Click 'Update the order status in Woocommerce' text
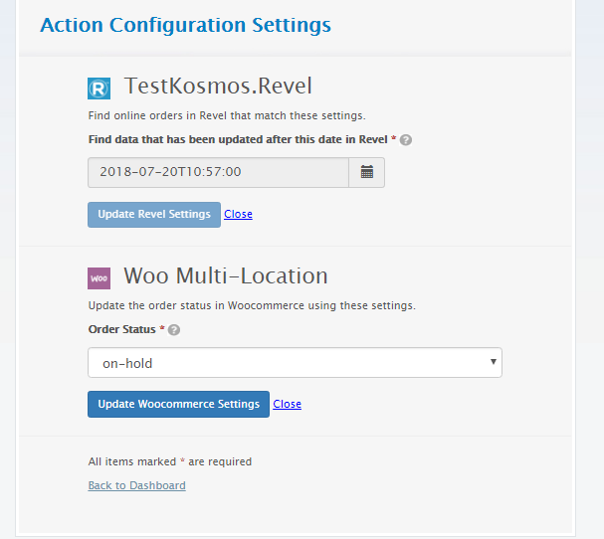 [x=252, y=305]
